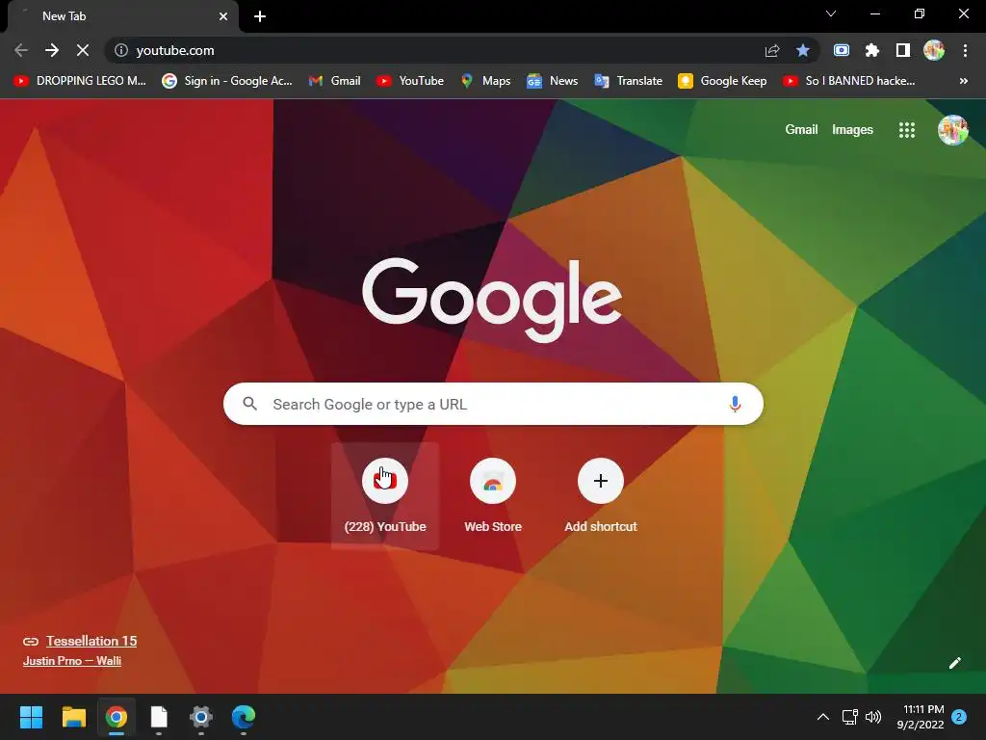The image size is (986, 740).
Task: Stop loading the page
Action: point(83,50)
